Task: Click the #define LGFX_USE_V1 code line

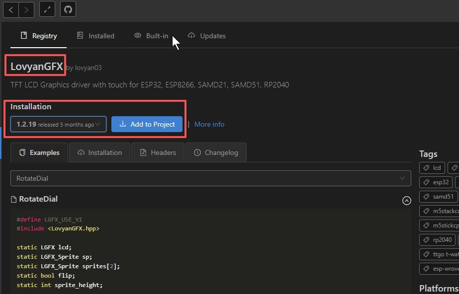Action: point(49,219)
